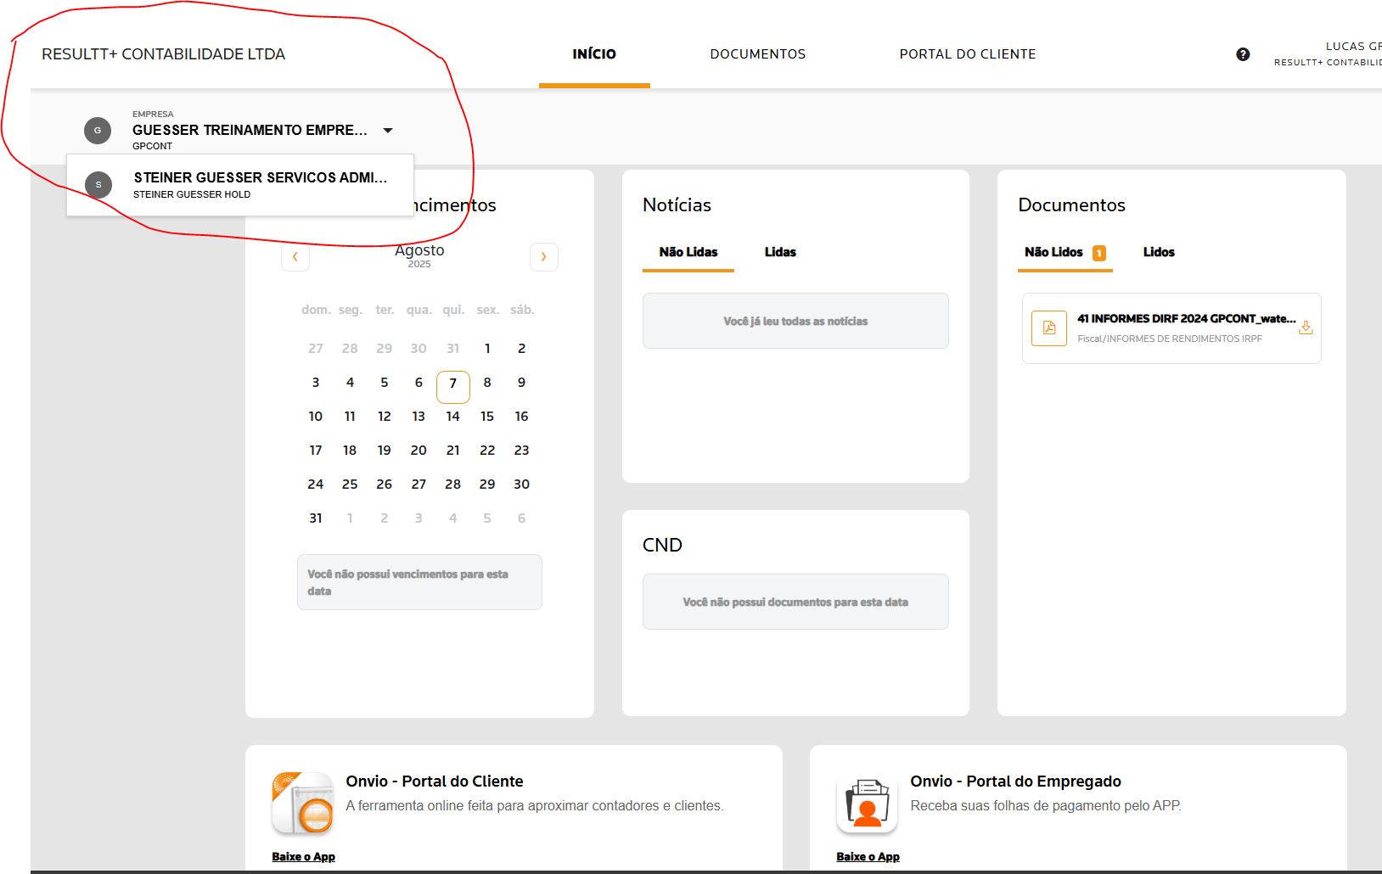Click Baixe o App link for Portal do Empregado
This screenshot has height=874, width=1382.
[868, 856]
